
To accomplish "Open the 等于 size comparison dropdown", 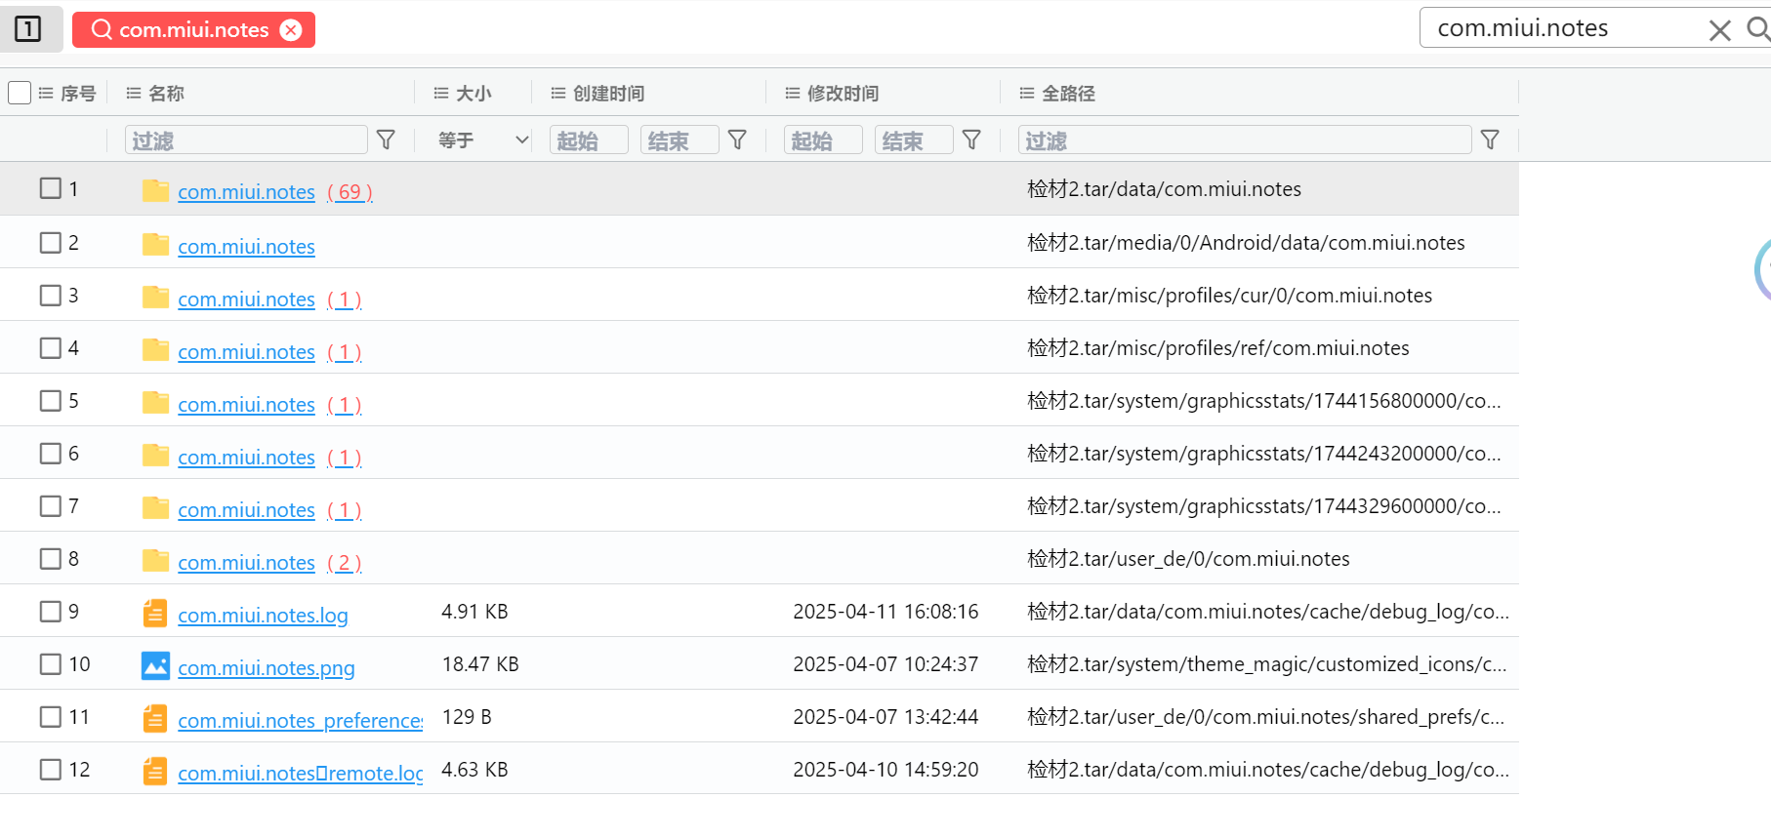I will click(482, 140).
